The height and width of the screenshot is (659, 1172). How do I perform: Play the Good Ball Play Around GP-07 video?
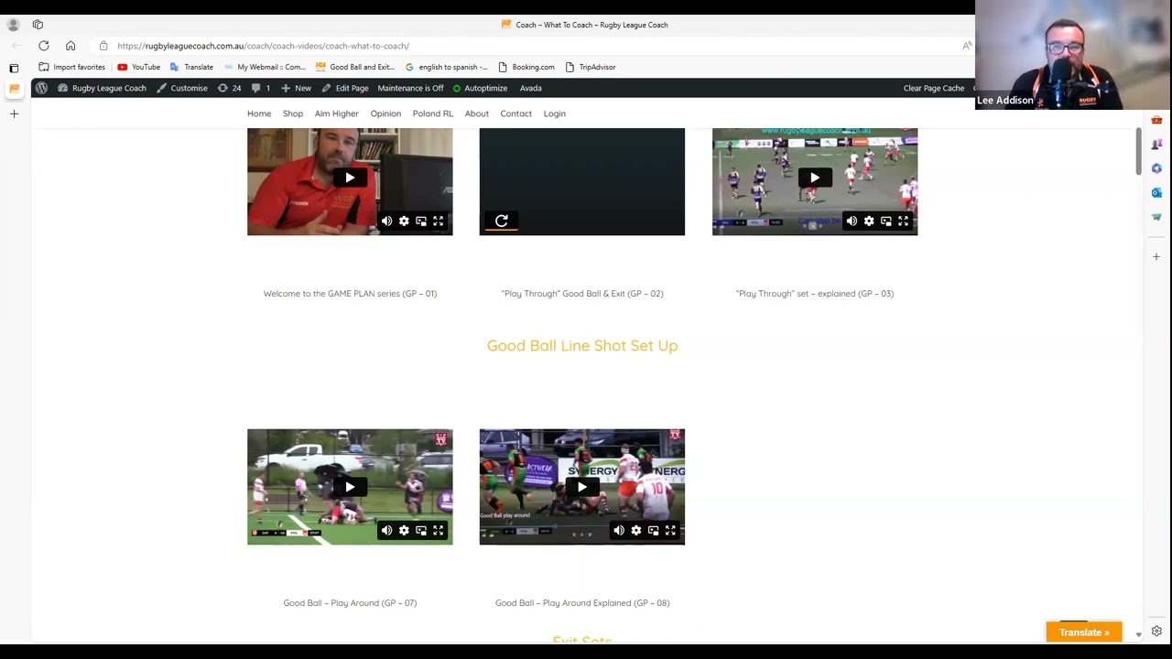pos(350,487)
